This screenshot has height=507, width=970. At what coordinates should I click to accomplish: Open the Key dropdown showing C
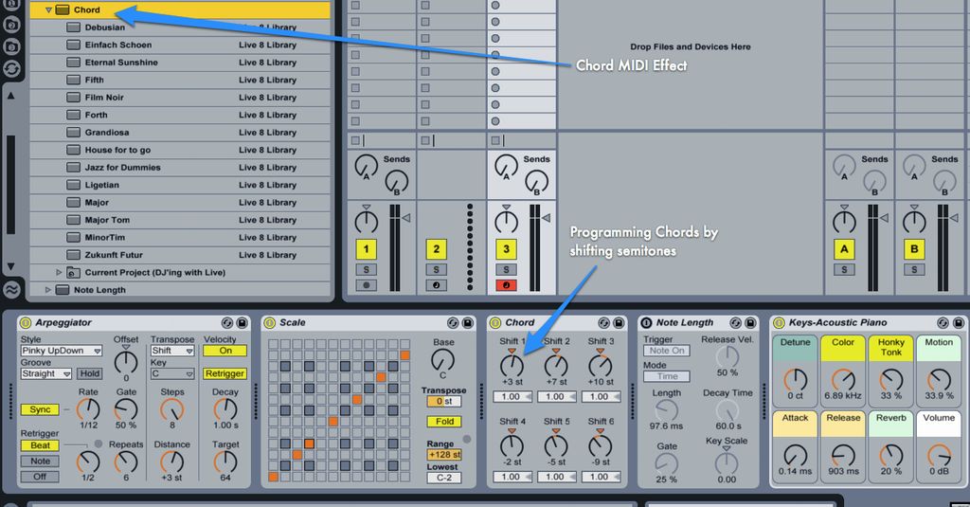point(172,374)
